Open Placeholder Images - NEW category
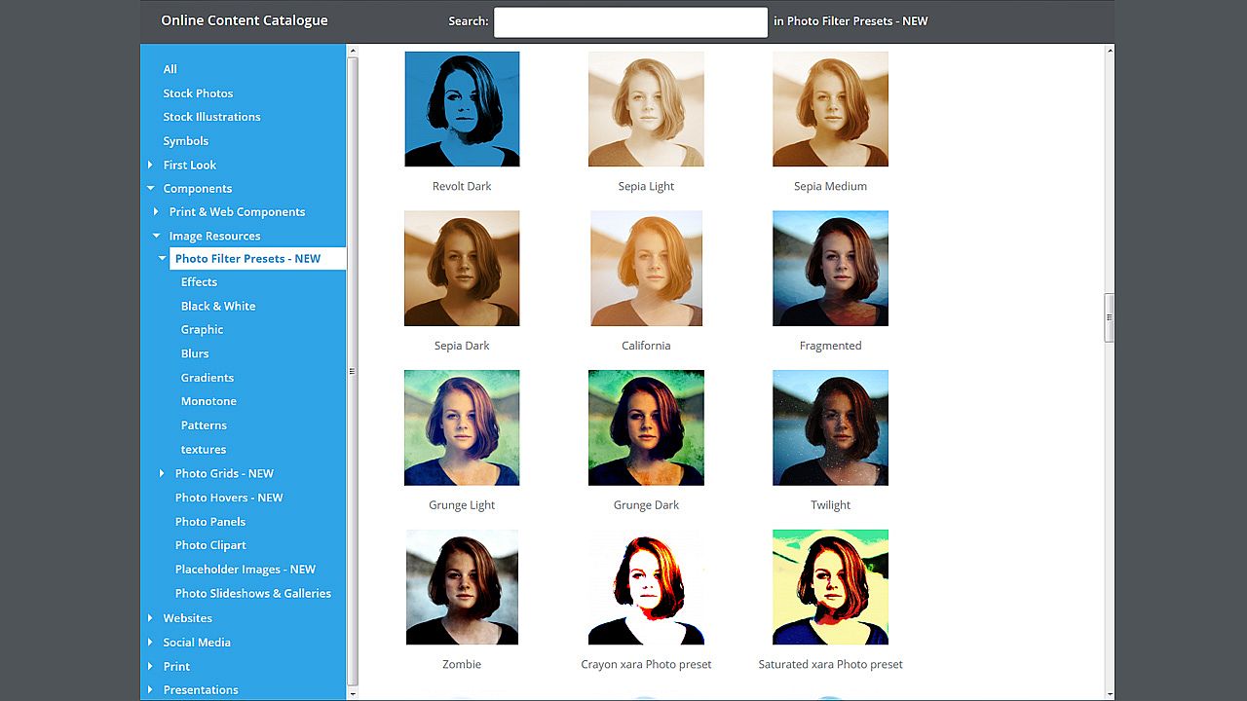 [246, 570]
